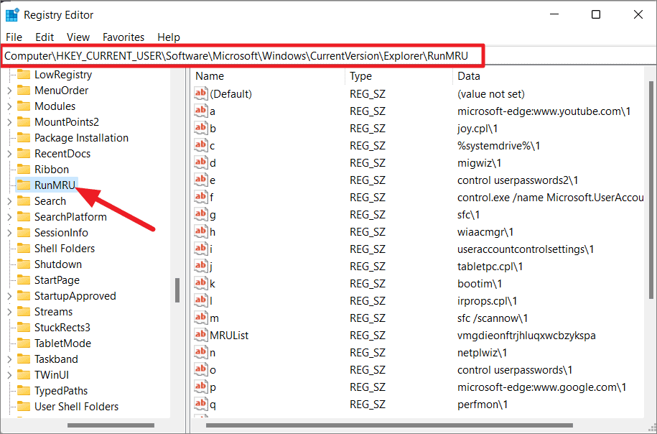Click the ab icon next to (Default) value
Image resolution: width=657 pixels, height=434 pixels.
tap(202, 93)
